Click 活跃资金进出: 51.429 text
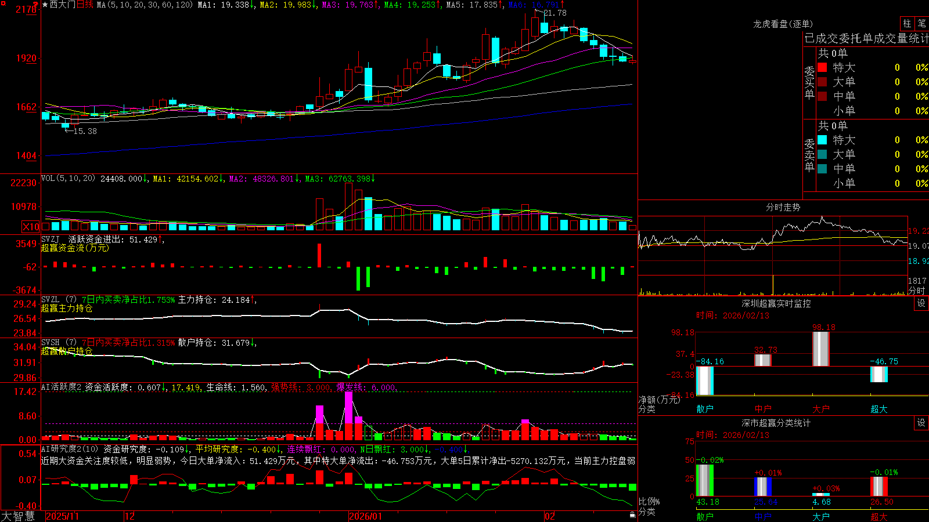 113,239
